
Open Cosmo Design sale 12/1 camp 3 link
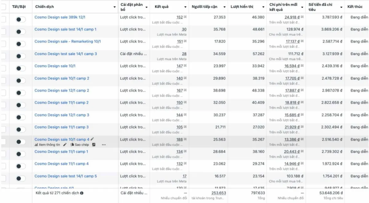(62, 115)
